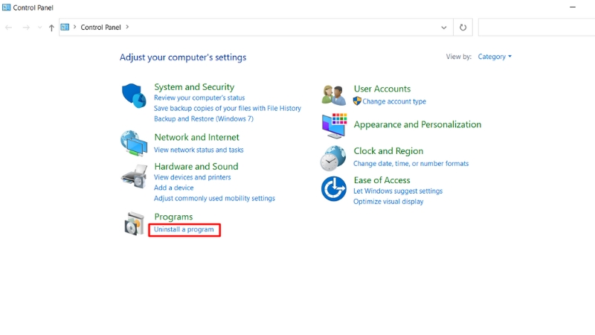Click the User Accounts people icon

[x=334, y=95]
